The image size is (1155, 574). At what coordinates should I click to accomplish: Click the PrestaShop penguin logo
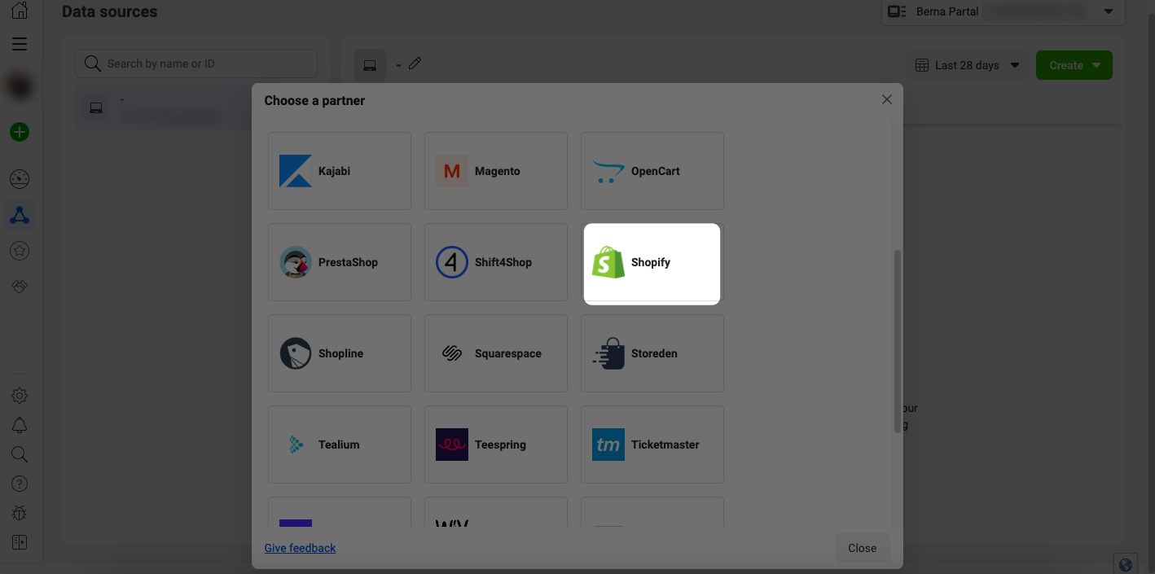click(295, 262)
